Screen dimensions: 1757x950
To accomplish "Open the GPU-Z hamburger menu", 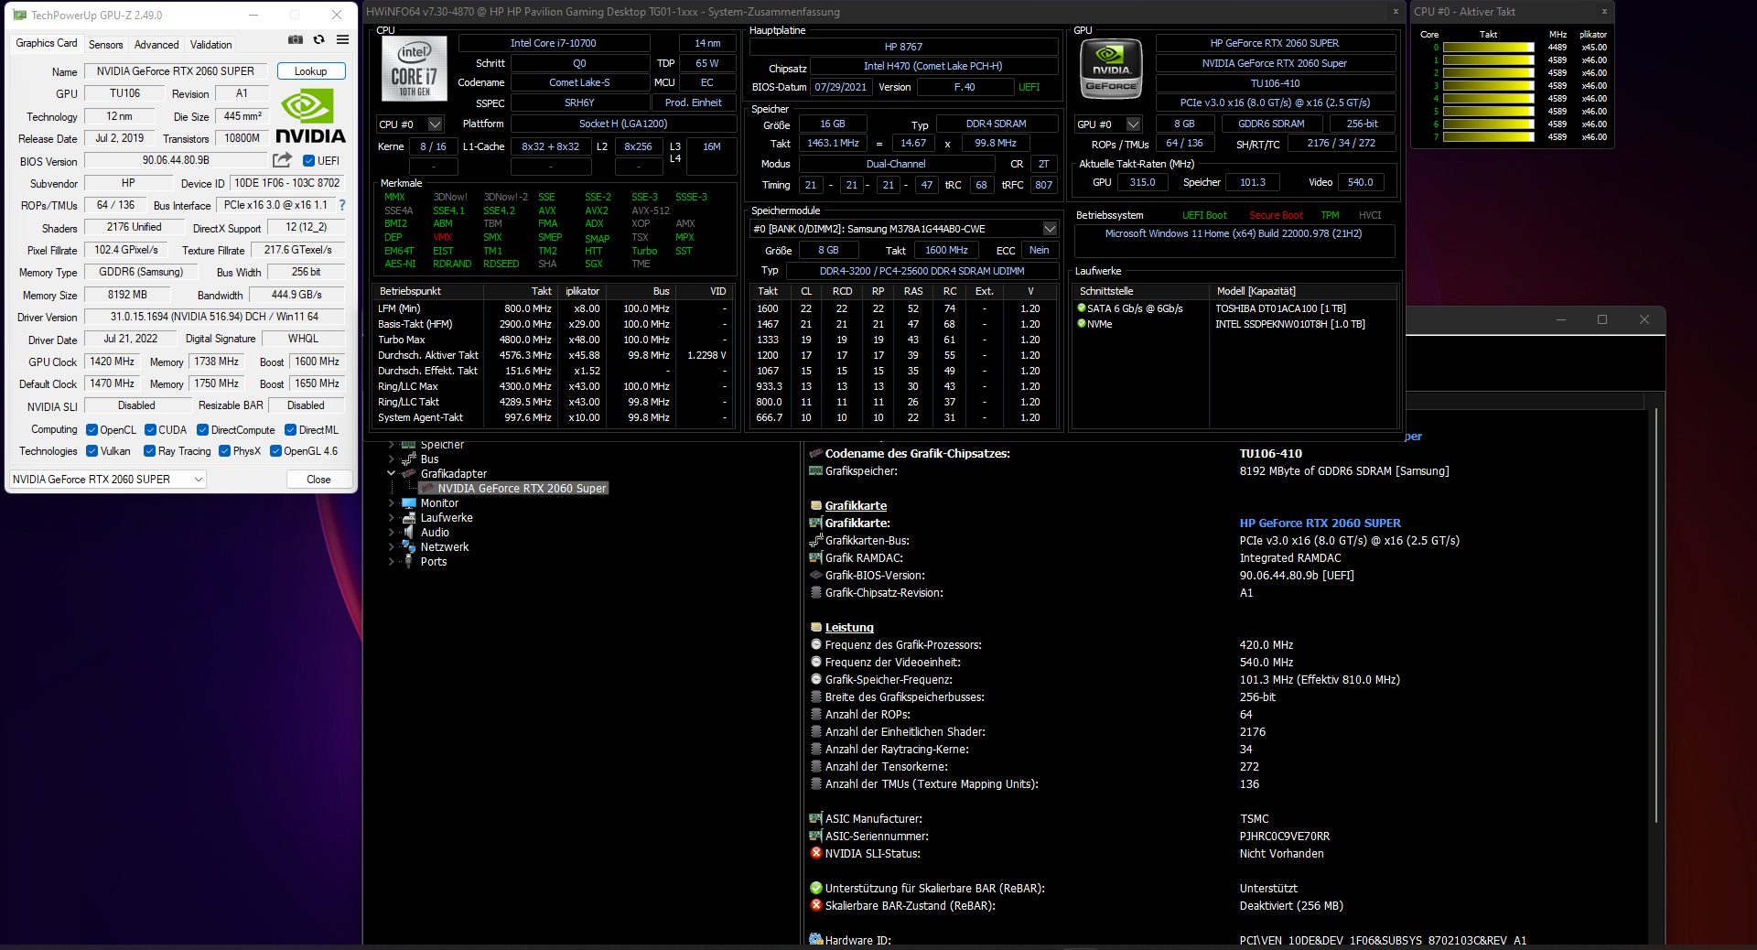I will 342,39.
